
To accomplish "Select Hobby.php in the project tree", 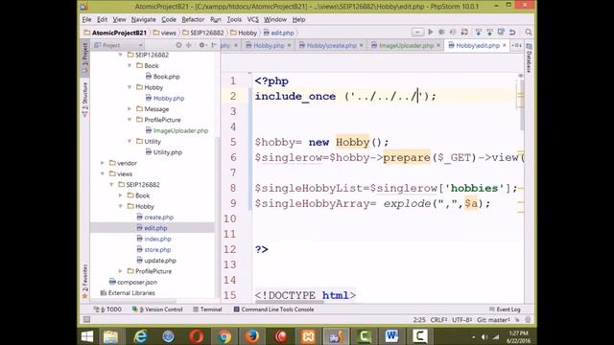I will click(164, 98).
